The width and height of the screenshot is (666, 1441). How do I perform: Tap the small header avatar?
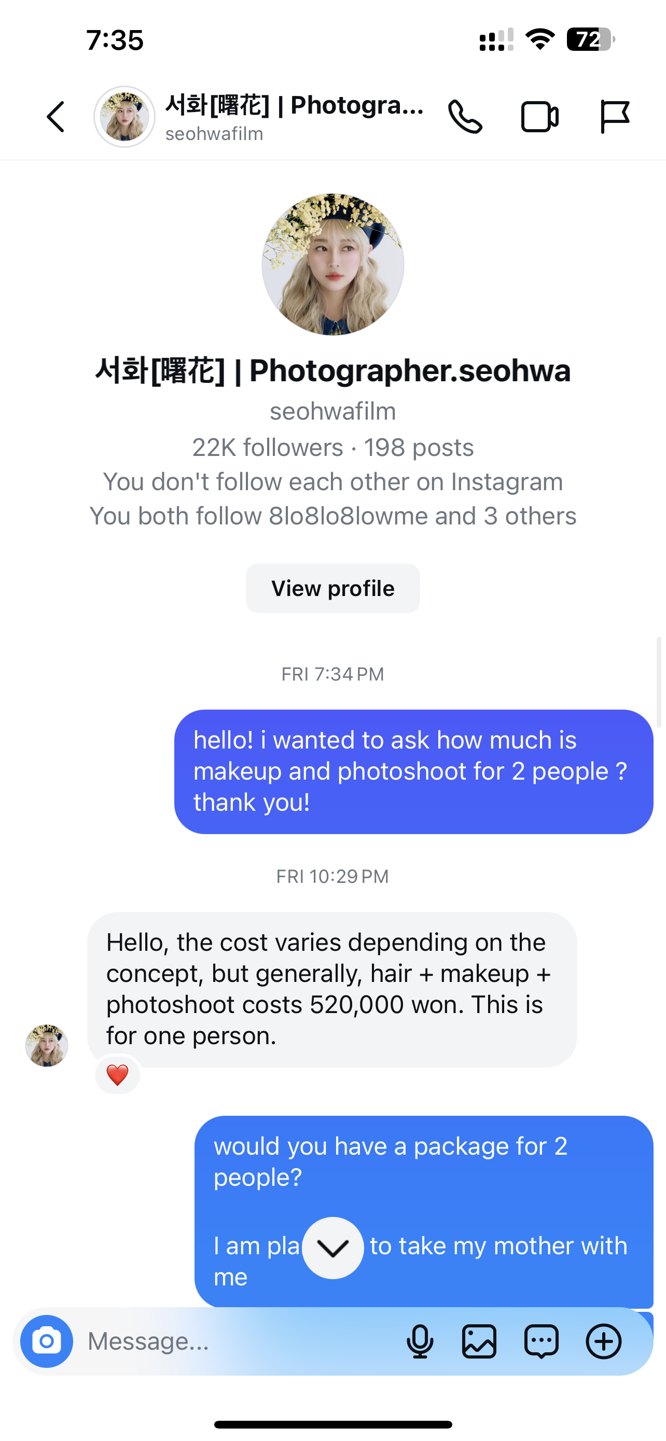(124, 117)
